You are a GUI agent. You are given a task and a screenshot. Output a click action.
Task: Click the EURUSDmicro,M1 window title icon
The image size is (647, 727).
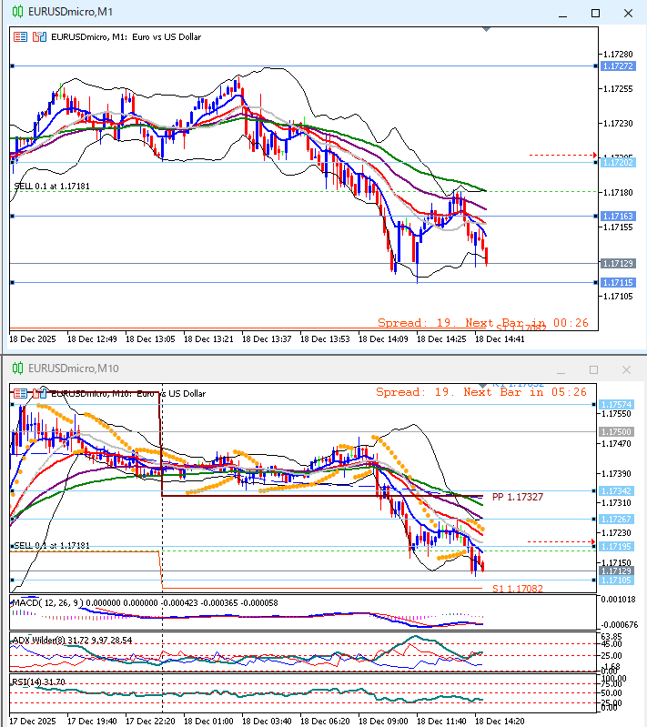click(x=16, y=13)
